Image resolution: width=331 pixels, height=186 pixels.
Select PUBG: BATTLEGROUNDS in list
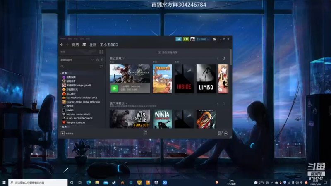(79, 118)
